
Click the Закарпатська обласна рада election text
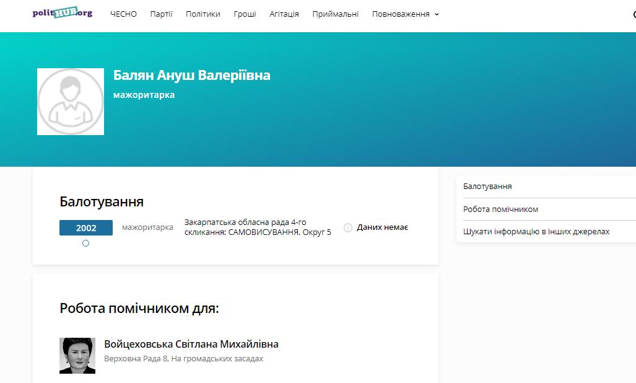pos(257,227)
